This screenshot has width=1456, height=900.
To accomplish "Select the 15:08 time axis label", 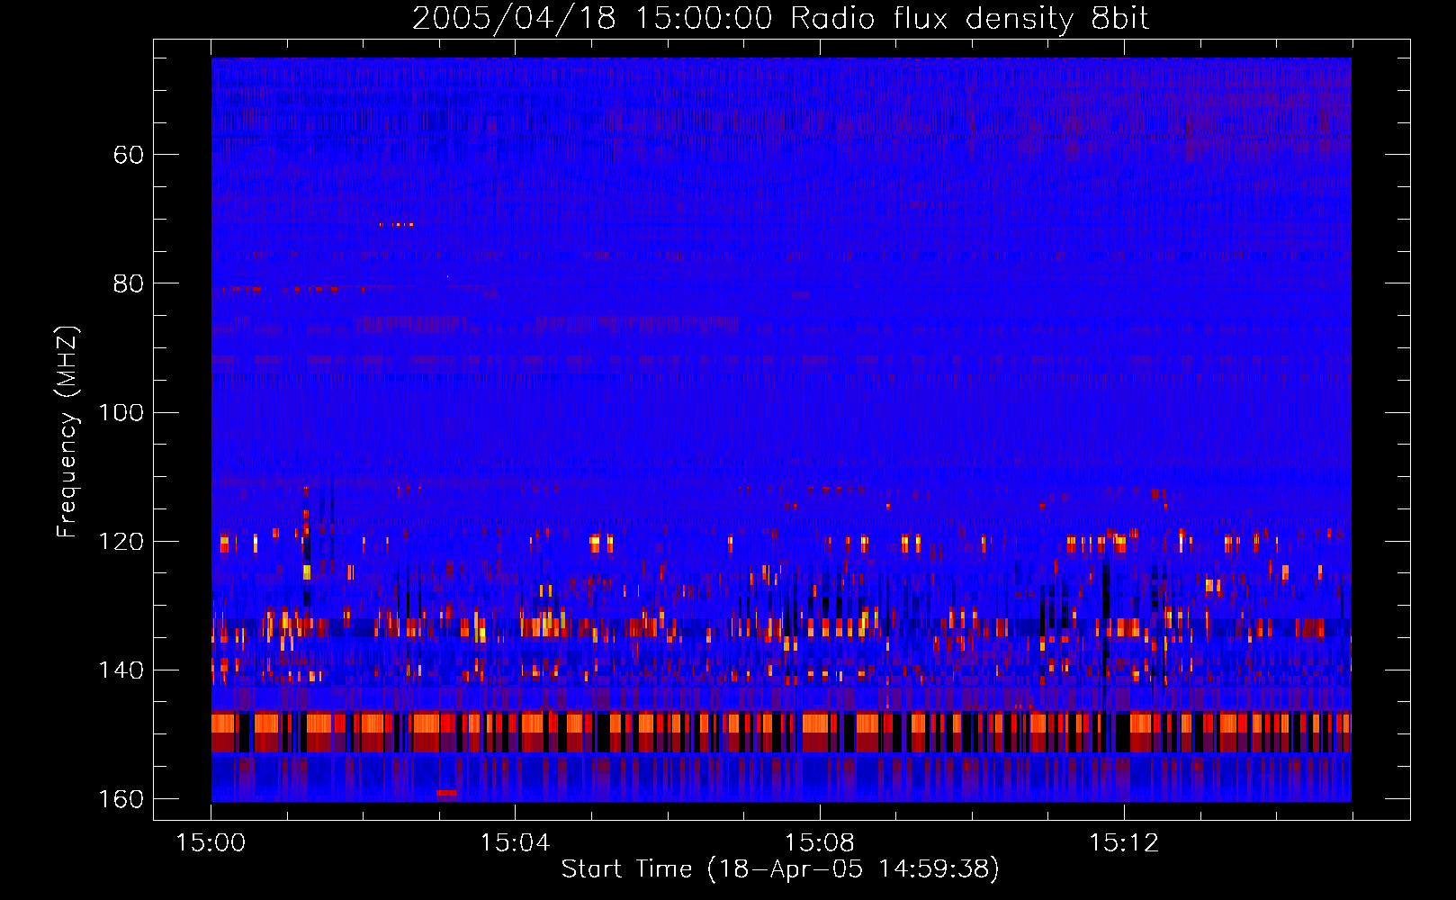I will pyautogui.click(x=819, y=843).
